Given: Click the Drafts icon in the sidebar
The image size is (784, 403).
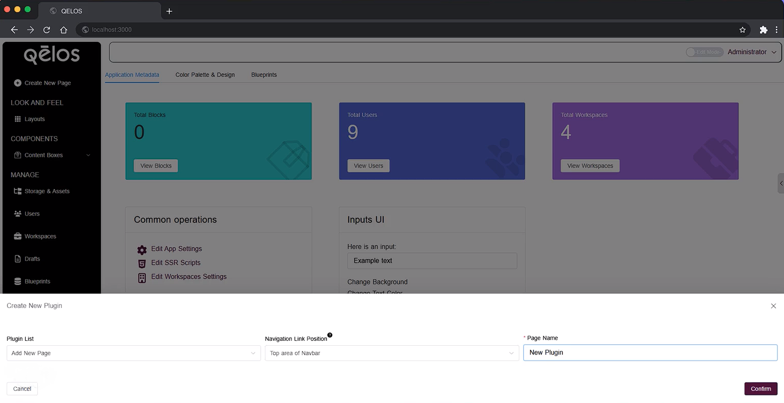Looking at the screenshot, I should coord(17,258).
